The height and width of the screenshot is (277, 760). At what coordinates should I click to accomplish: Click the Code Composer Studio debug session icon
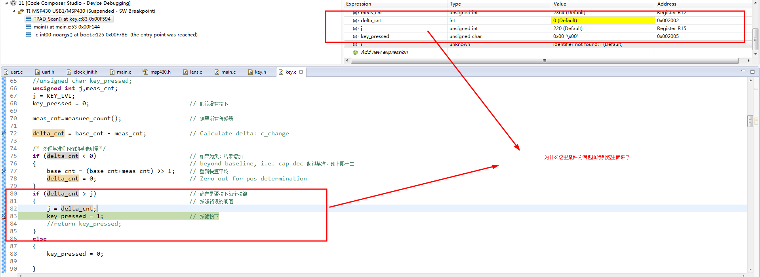click(13, 3)
